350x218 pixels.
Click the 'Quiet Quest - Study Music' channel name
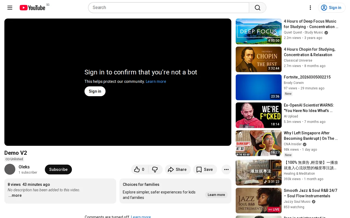(304, 32)
